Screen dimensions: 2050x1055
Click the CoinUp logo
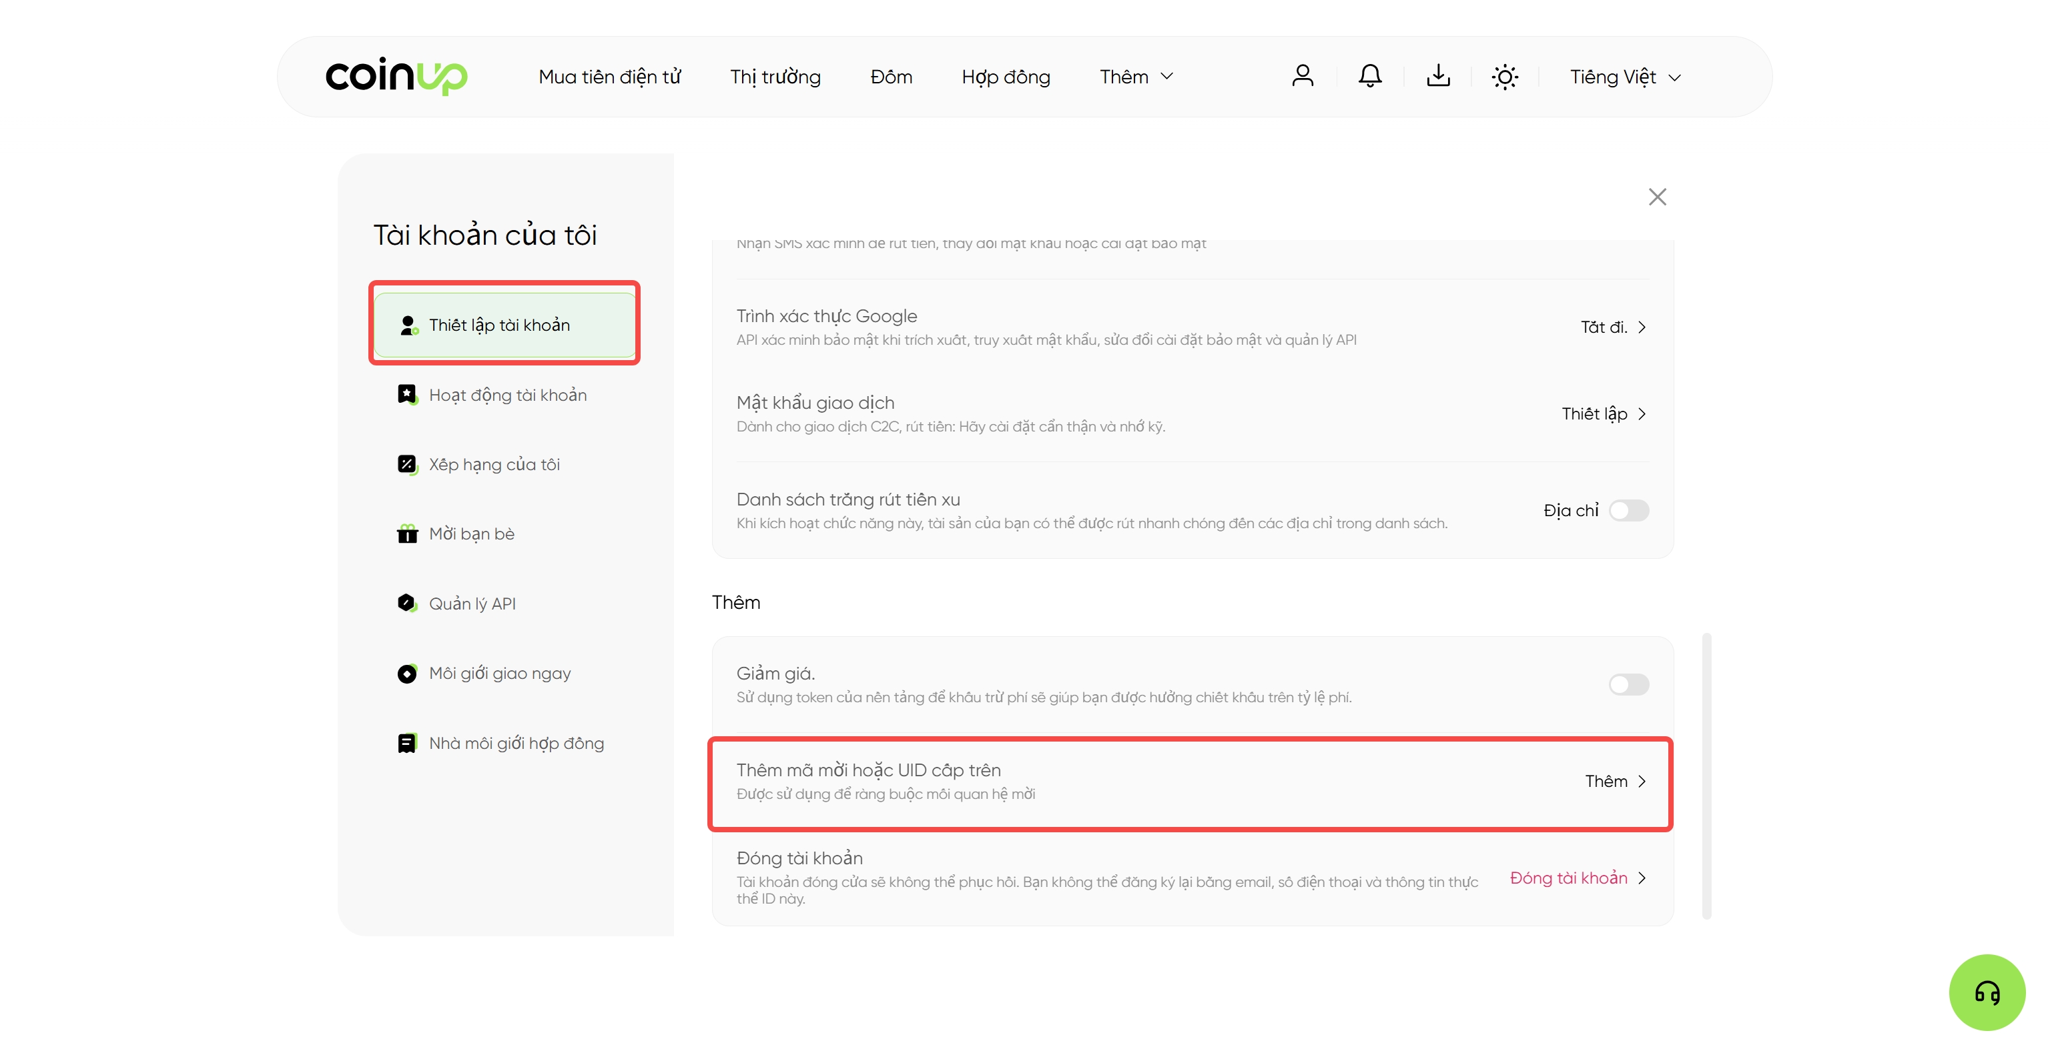coord(396,76)
